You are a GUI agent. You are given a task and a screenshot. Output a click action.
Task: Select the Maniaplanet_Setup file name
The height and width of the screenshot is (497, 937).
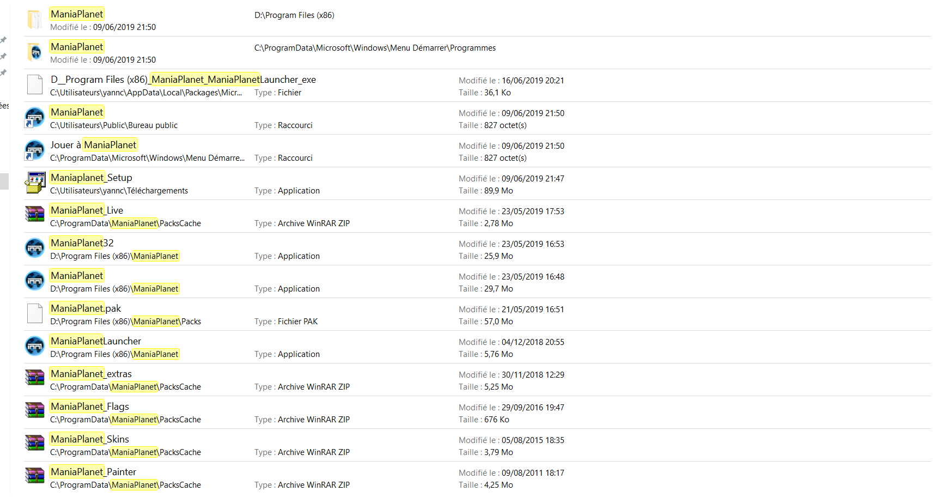tap(92, 178)
